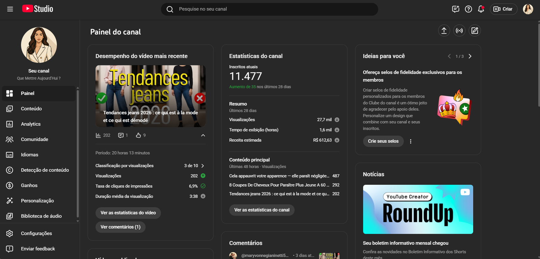Click the video analytics bar chart icon

point(98,135)
